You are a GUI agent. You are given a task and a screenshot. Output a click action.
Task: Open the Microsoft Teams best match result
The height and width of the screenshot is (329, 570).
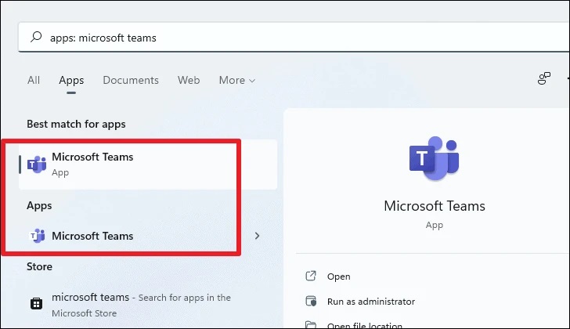pos(148,164)
